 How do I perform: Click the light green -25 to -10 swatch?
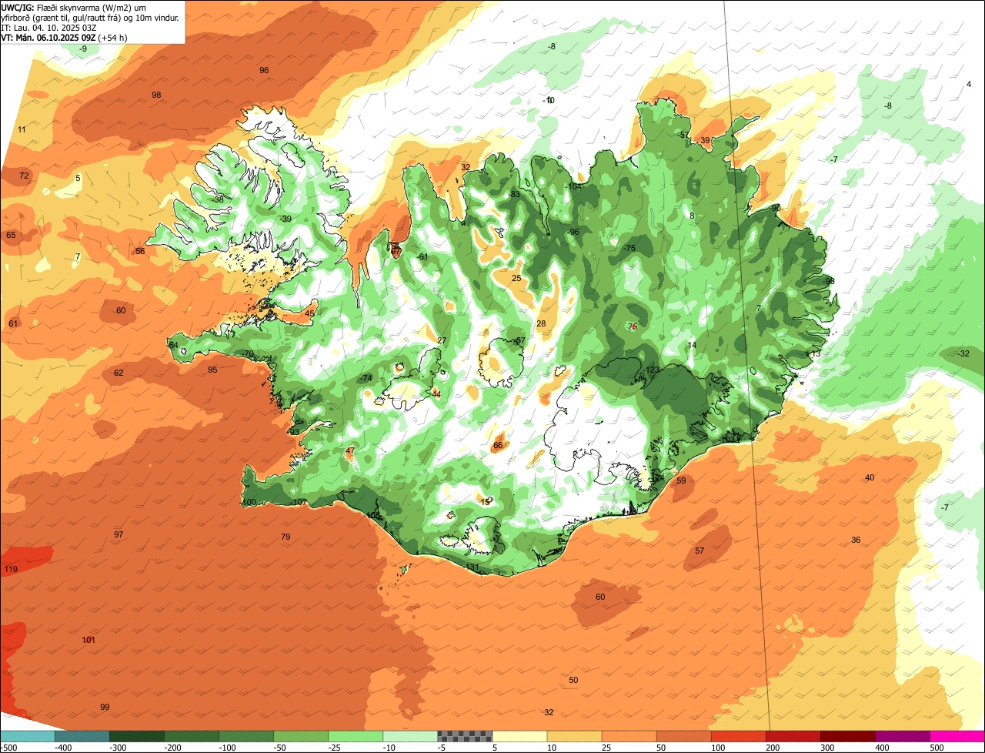click(356, 736)
